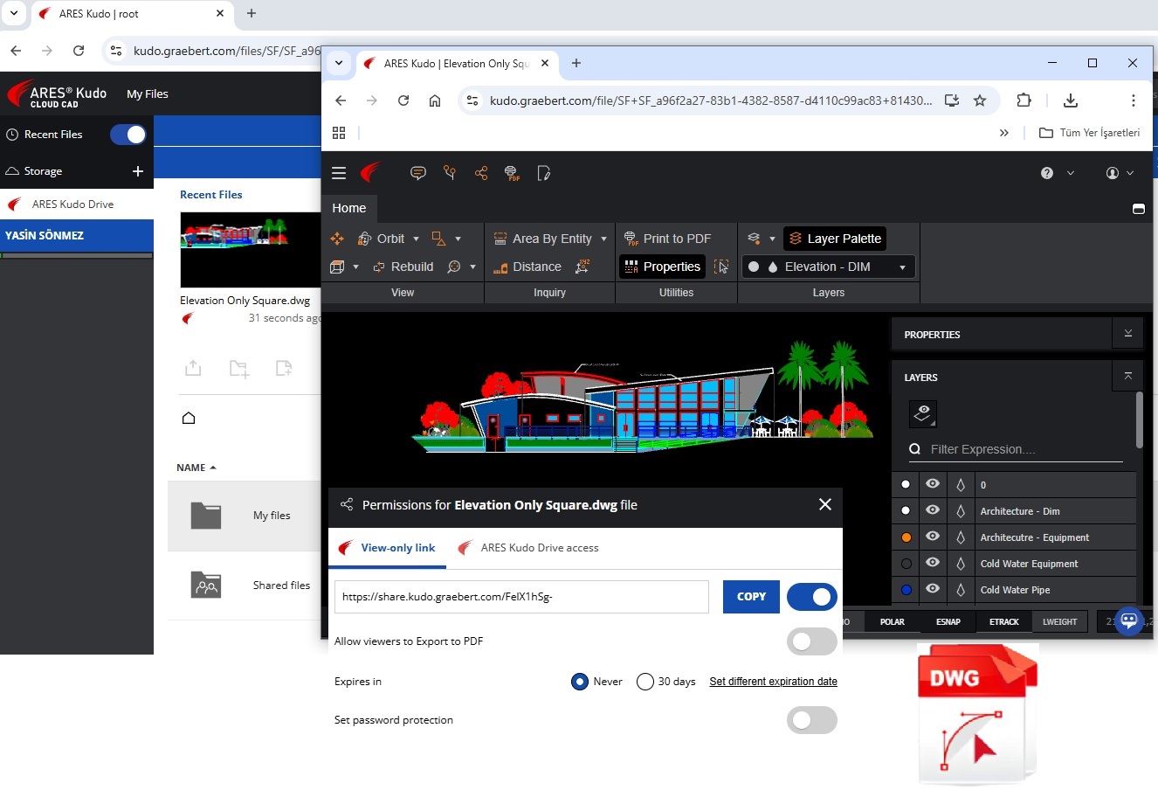The image size is (1158, 804).
Task: Select the View-only link tab
Action: 388,548
